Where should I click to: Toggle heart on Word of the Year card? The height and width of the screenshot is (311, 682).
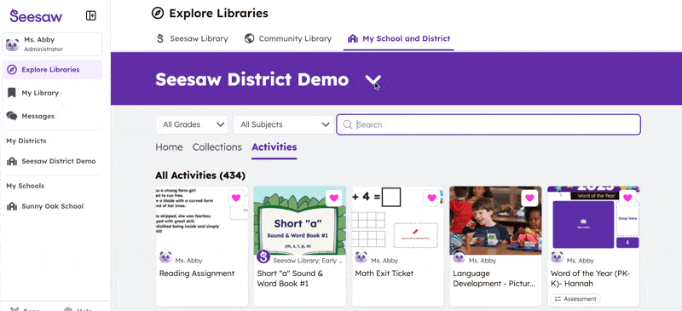pyautogui.click(x=627, y=198)
